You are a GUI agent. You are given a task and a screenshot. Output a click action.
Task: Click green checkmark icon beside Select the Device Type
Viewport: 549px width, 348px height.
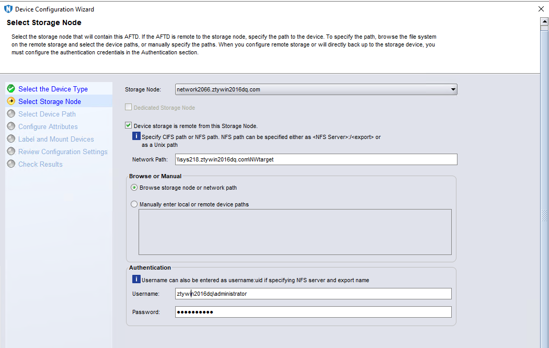(x=11, y=88)
